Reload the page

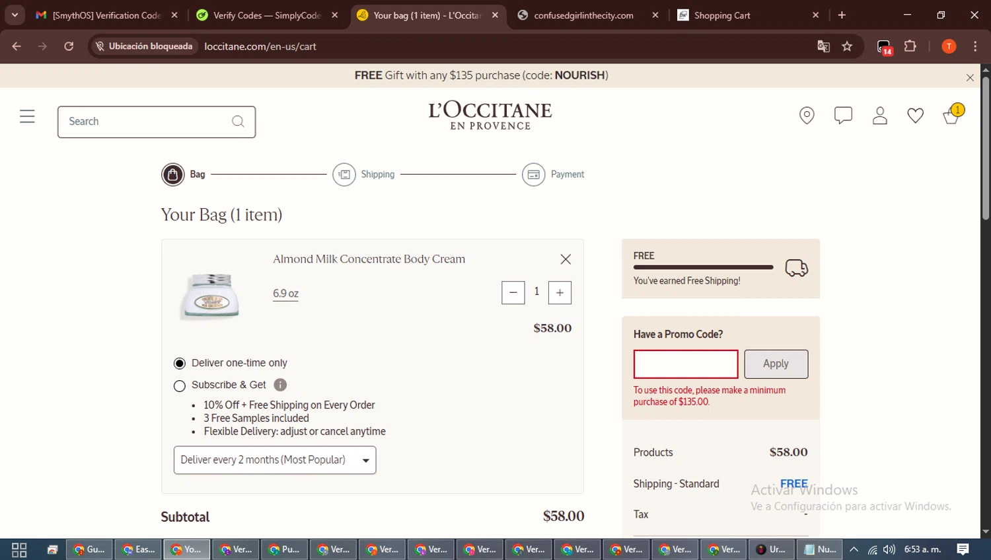[x=69, y=46]
